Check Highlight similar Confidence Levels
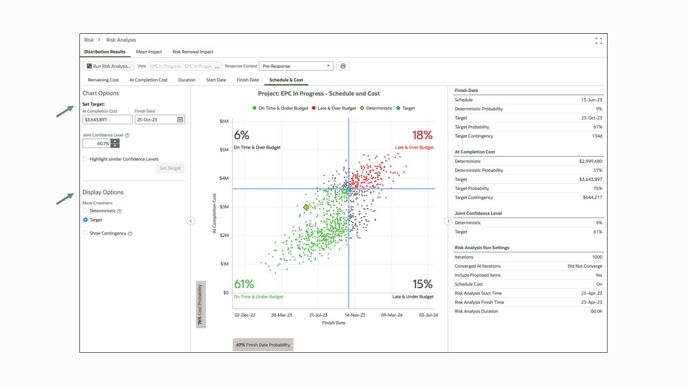Viewport: 687px width, 386px height. 84,159
